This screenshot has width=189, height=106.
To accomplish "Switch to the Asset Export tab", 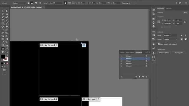I will 130,52.
